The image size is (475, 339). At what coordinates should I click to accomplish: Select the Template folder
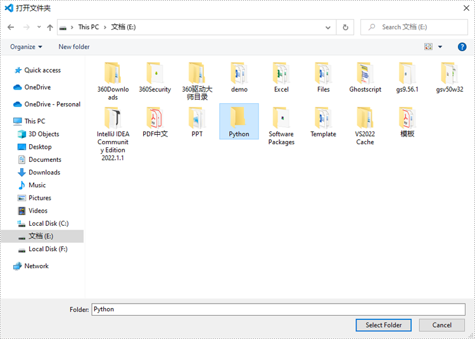tap(323, 122)
